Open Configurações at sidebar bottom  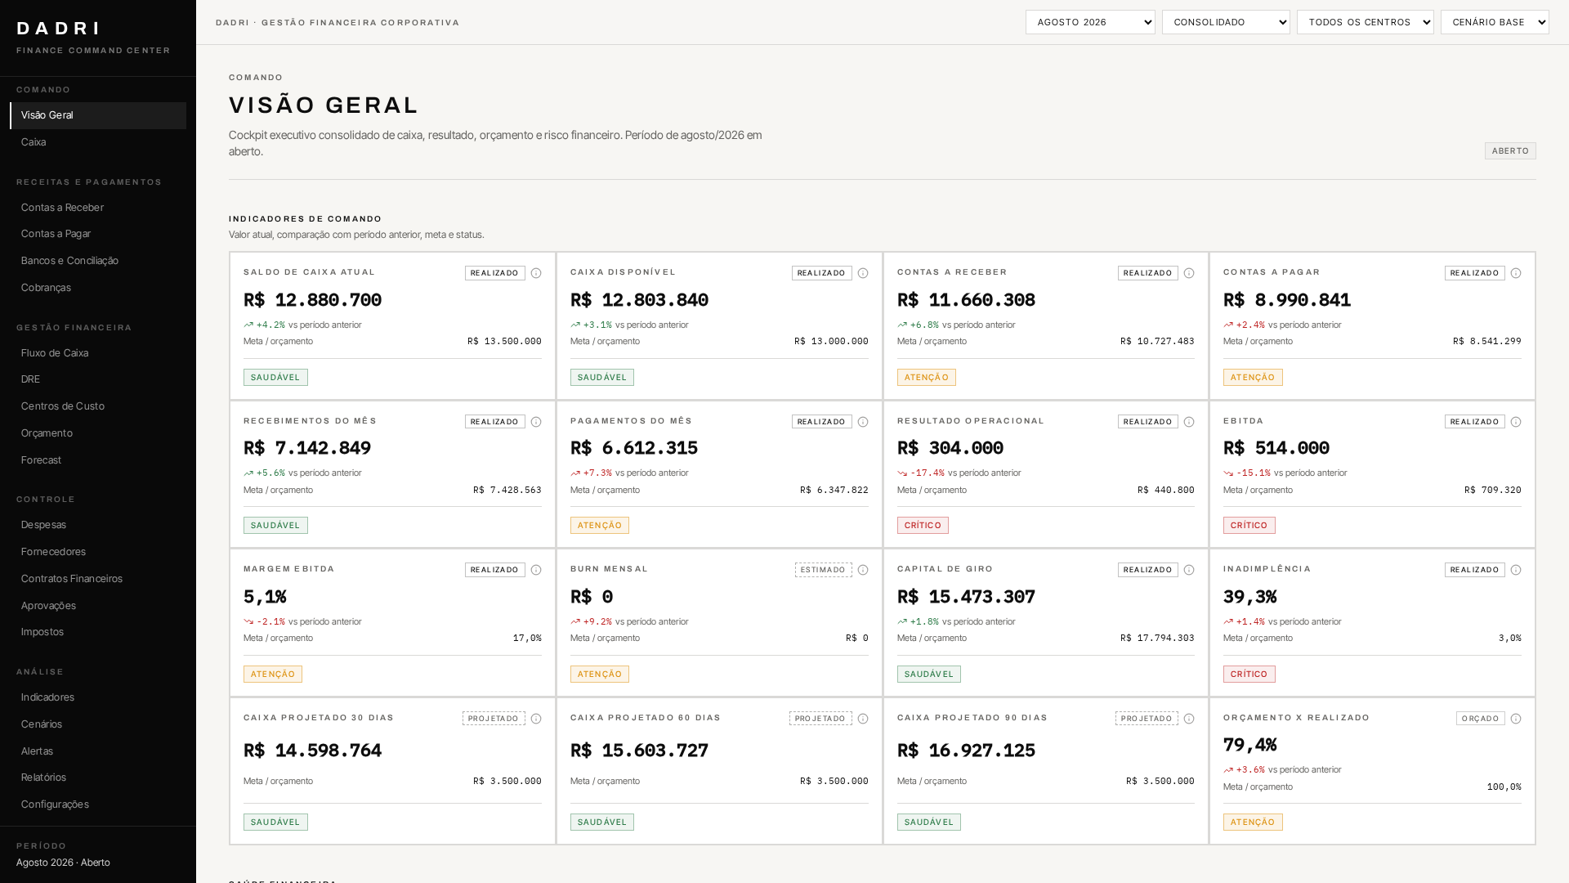pos(98,805)
